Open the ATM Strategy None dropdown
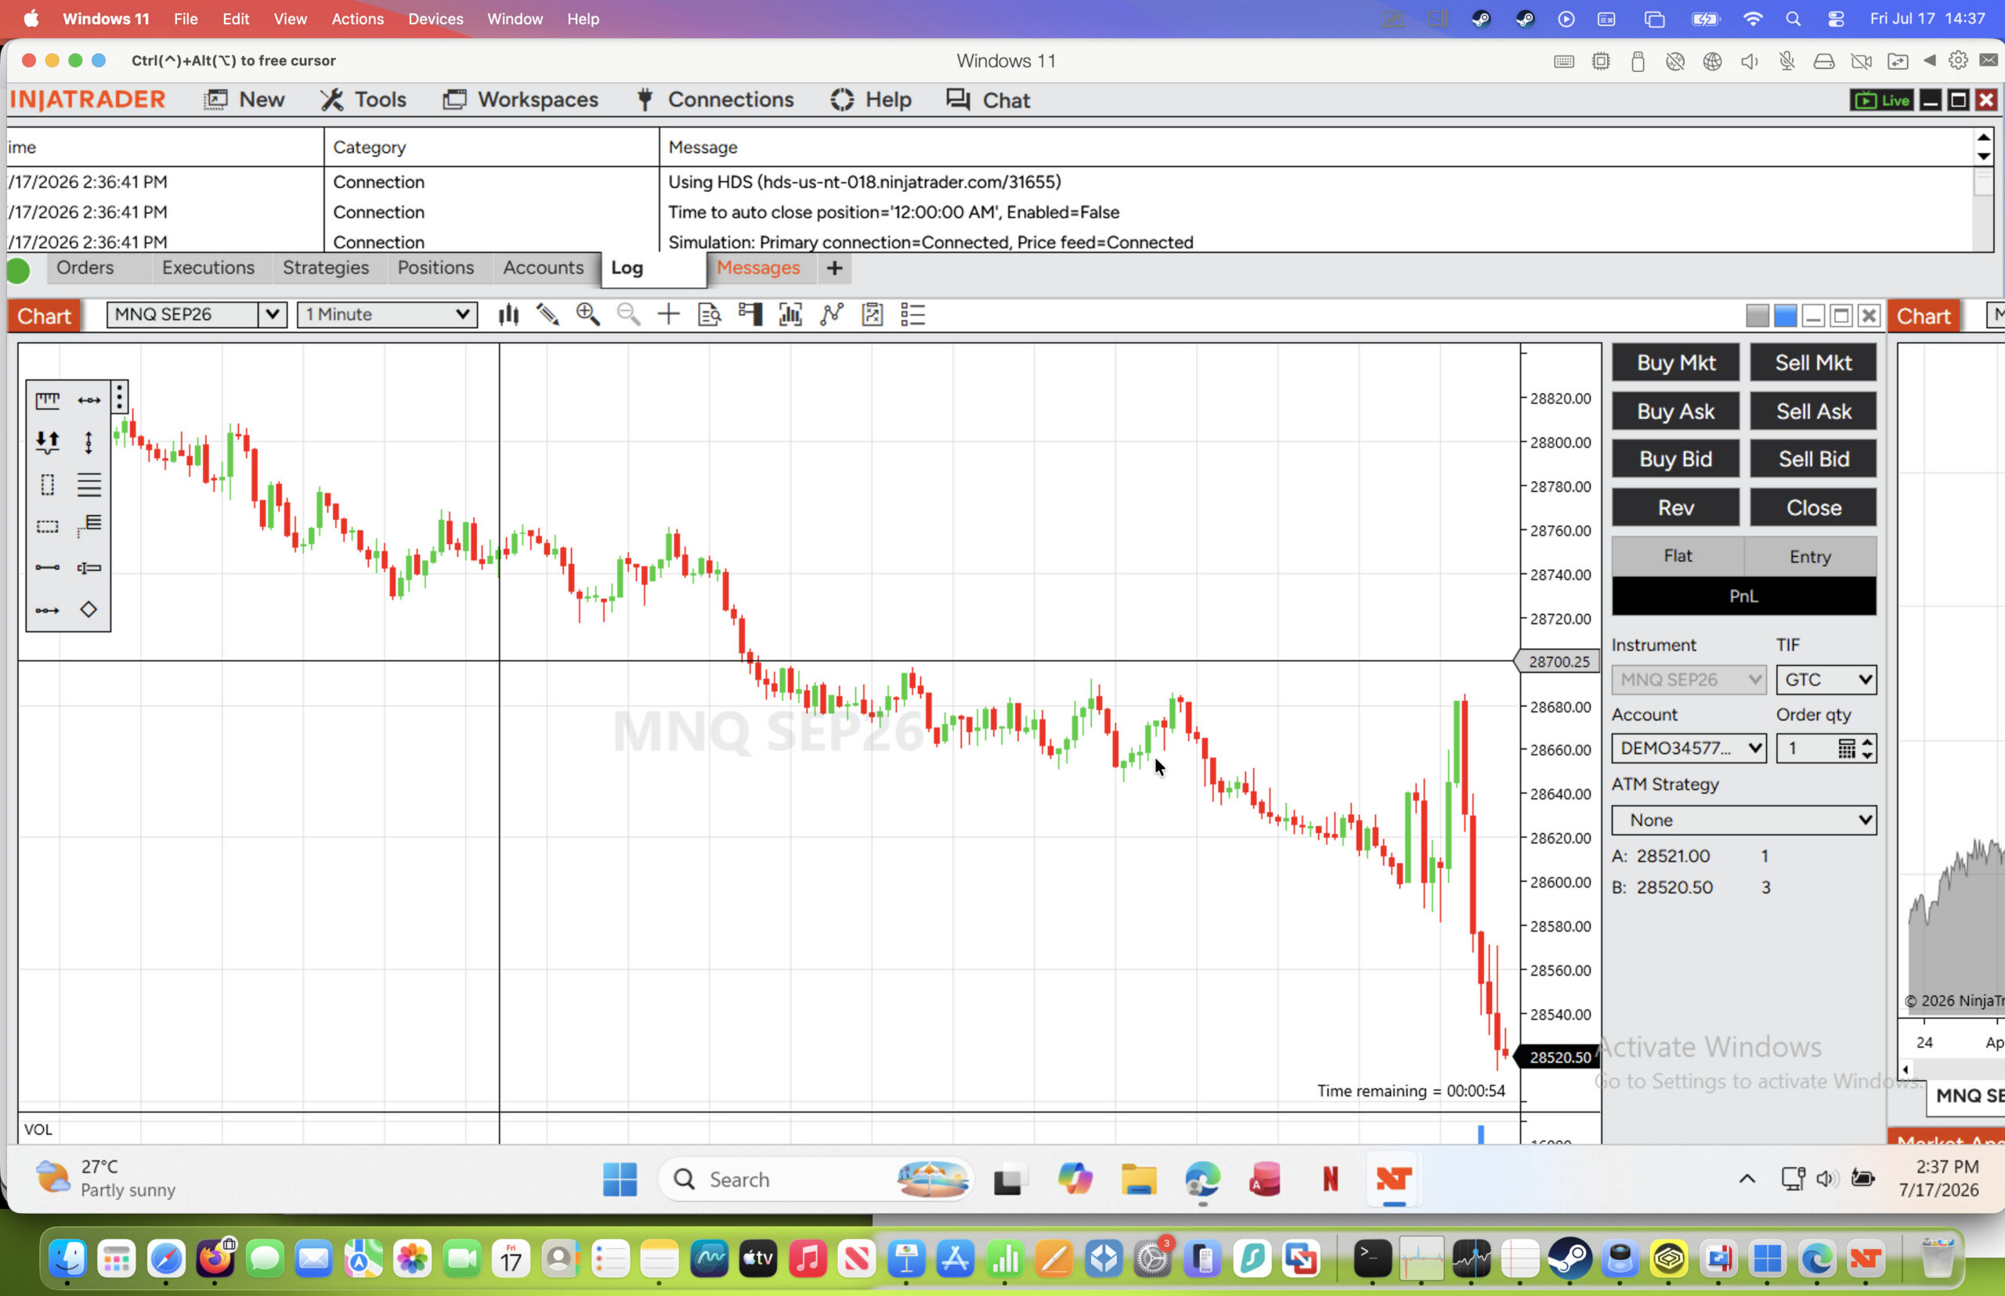The width and height of the screenshot is (2005, 1296). (x=1743, y=820)
